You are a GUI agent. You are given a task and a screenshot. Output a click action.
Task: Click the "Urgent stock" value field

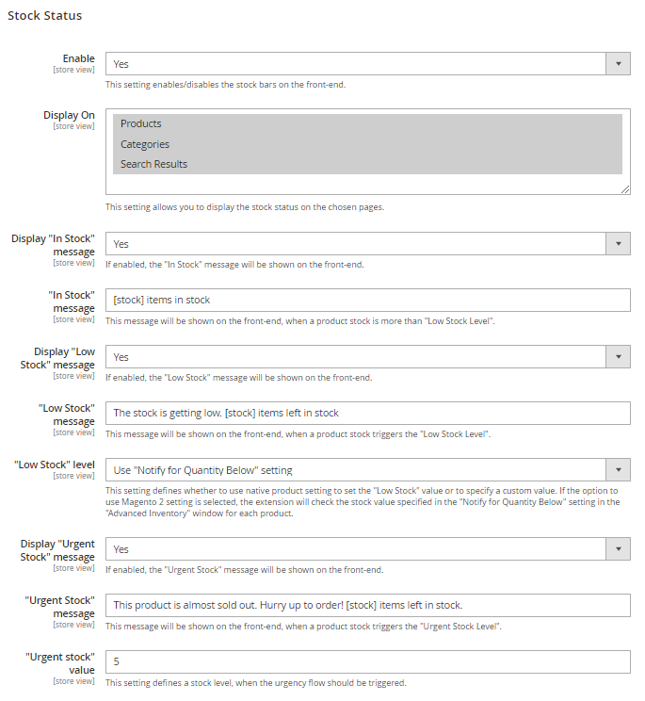367,661
